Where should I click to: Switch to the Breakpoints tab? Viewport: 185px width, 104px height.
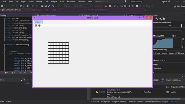(x=105, y=102)
